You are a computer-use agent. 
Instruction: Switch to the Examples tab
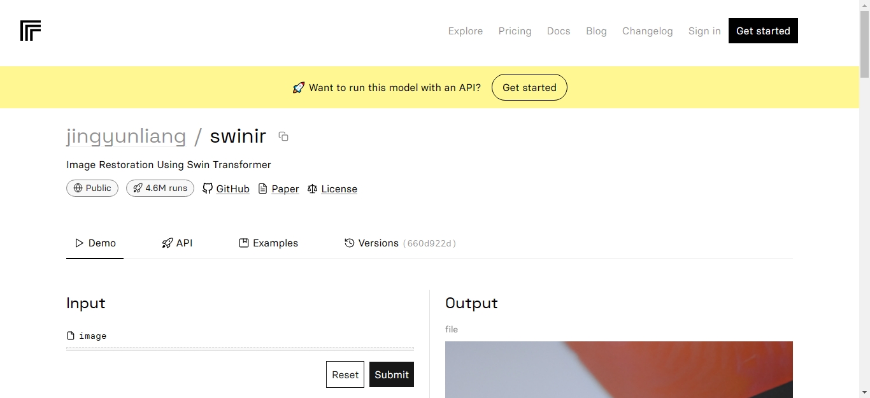point(268,243)
